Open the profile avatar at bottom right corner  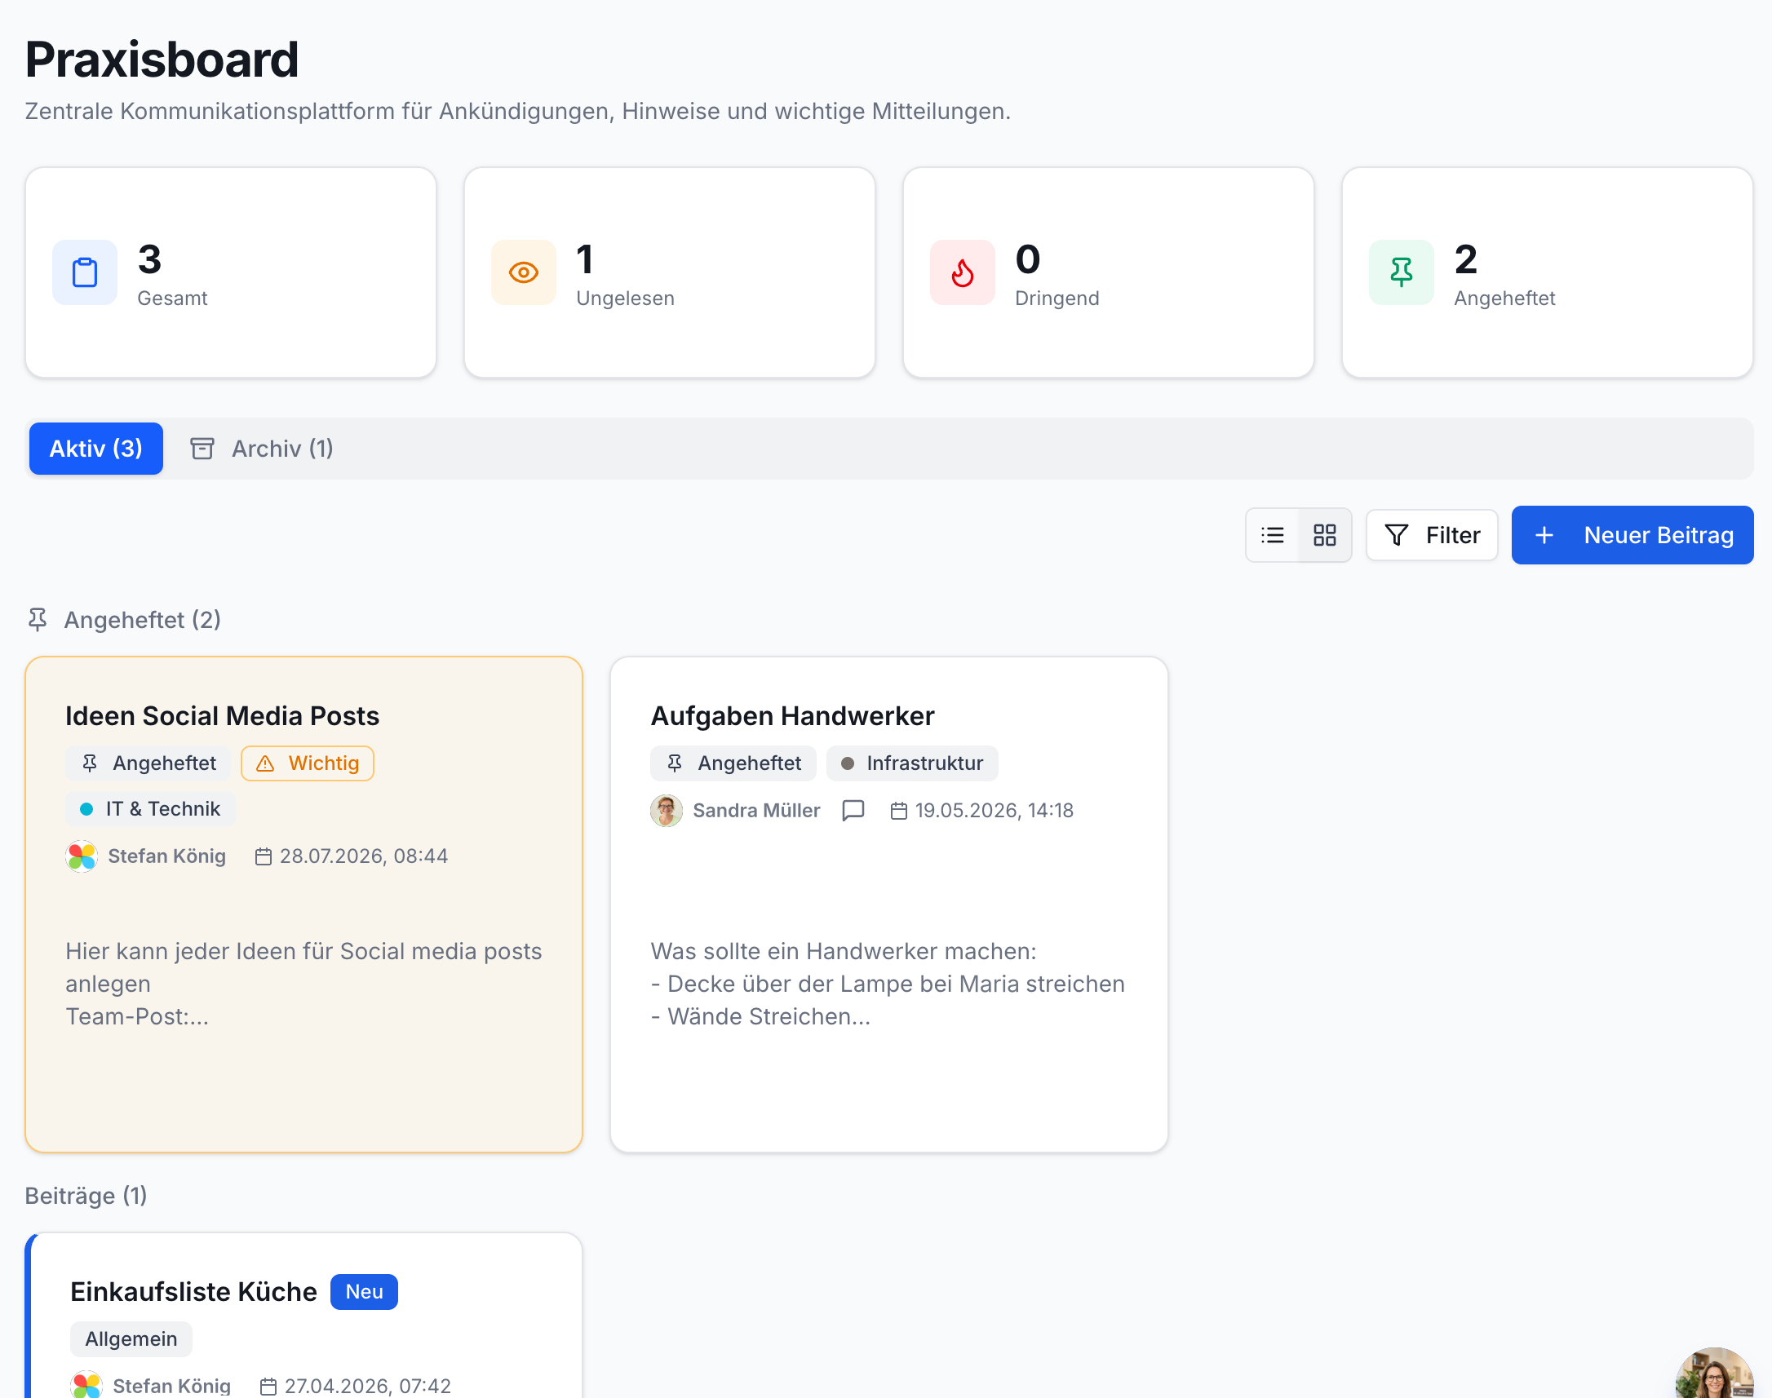click(1714, 1374)
